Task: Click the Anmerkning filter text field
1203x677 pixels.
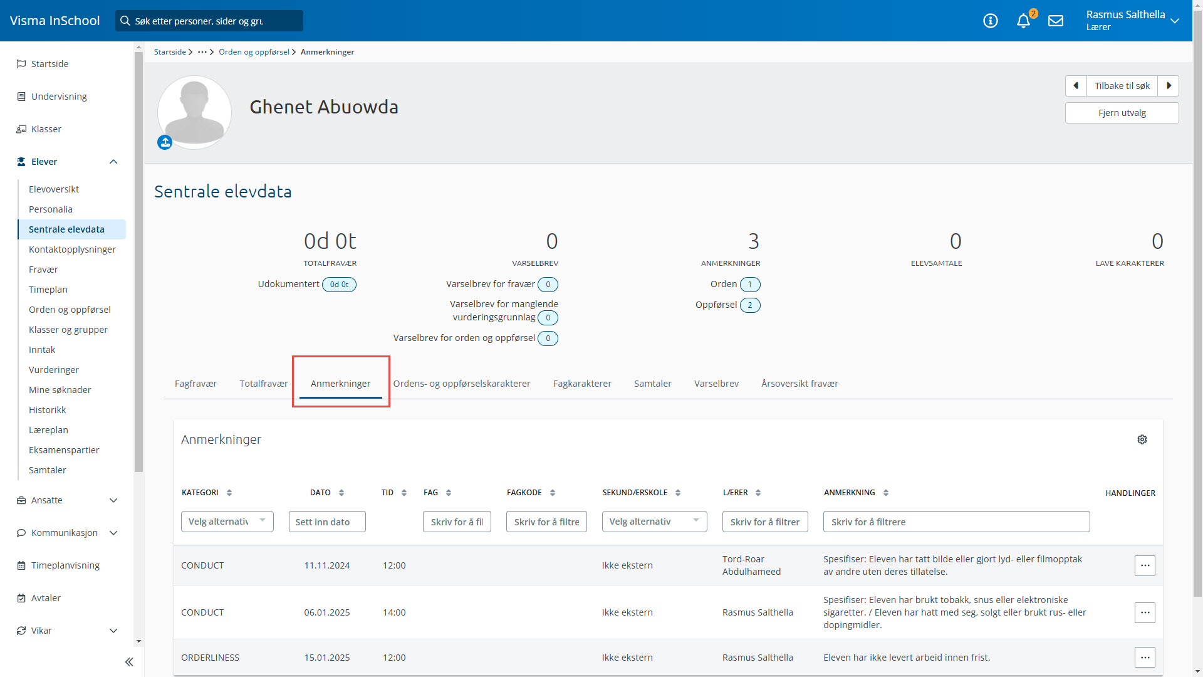Action: [956, 522]
